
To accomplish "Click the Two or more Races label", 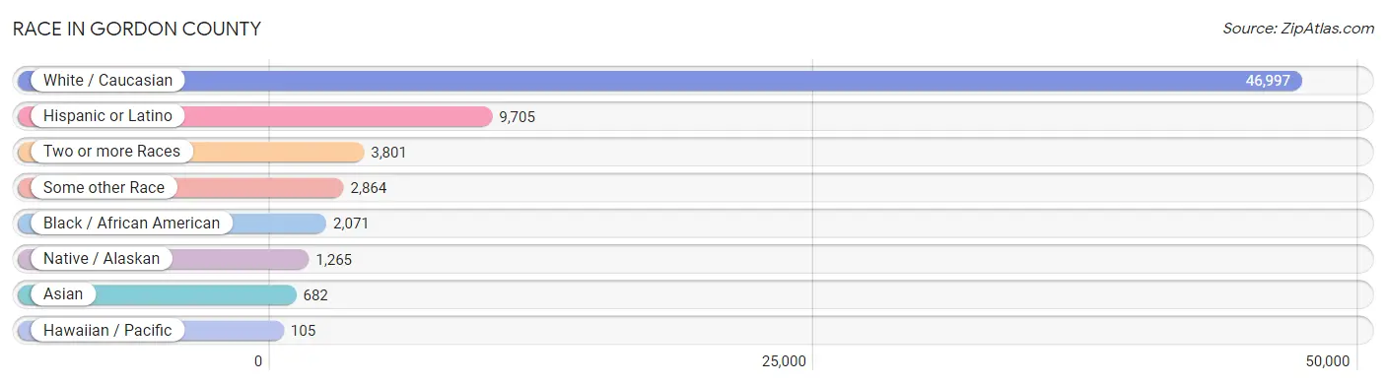I will (111, 152).
